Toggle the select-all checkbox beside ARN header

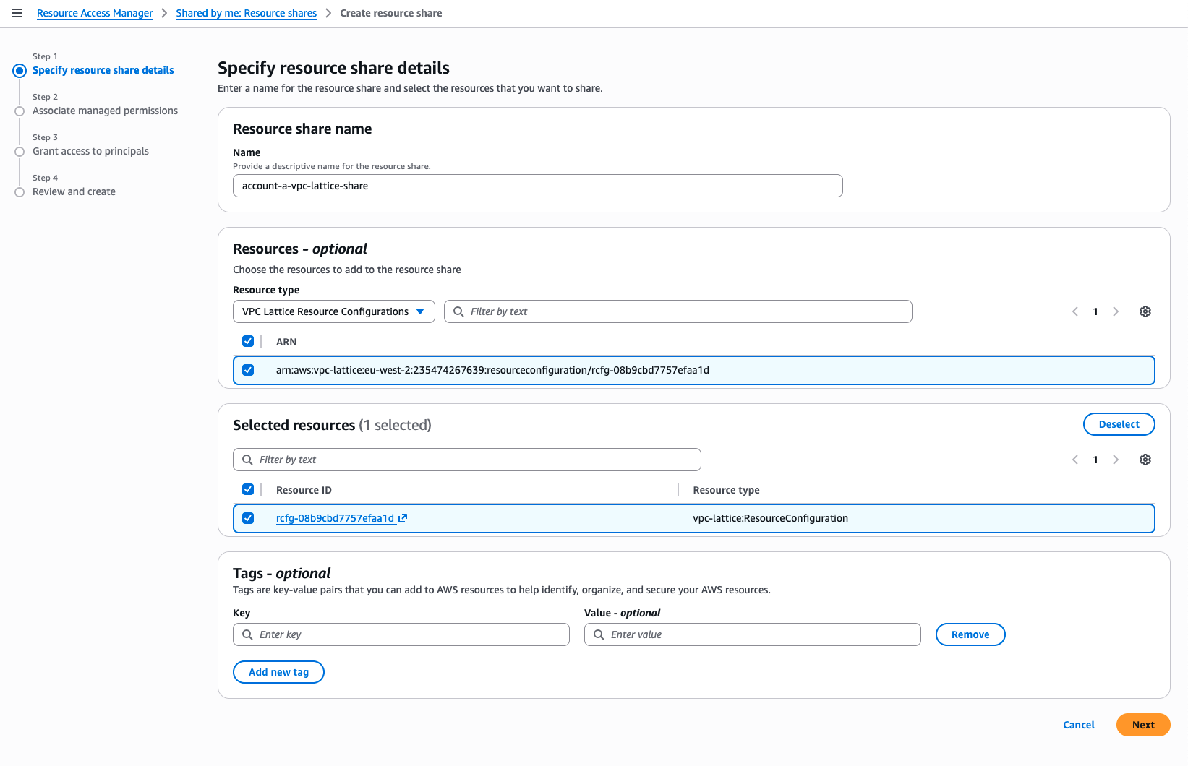coord(248,341)
